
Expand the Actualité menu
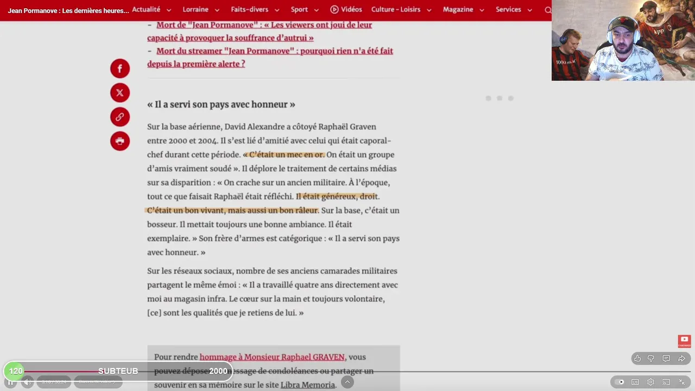151,10
